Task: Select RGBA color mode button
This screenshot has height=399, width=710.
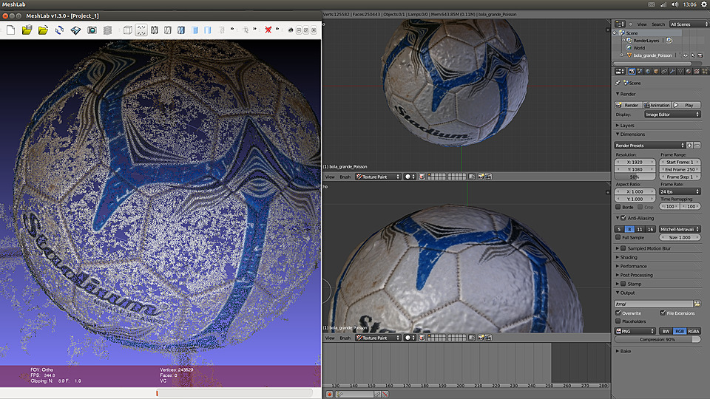Action: (x=694, y=331)
